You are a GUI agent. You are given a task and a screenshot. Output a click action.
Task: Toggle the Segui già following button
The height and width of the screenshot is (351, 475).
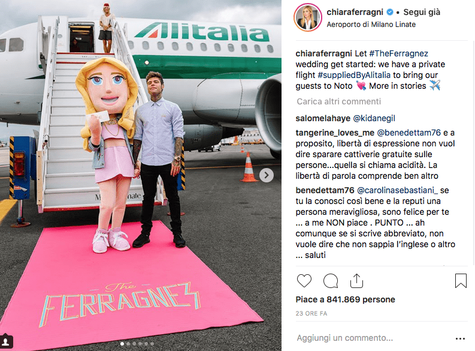point(422,12)
